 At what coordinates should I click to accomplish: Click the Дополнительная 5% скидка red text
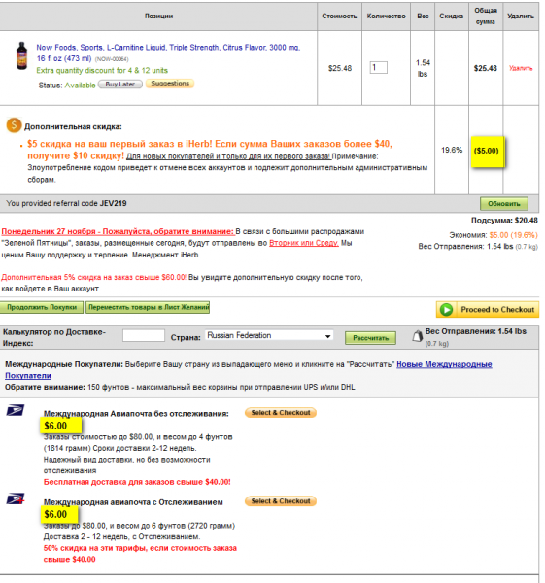pos(93,277)
